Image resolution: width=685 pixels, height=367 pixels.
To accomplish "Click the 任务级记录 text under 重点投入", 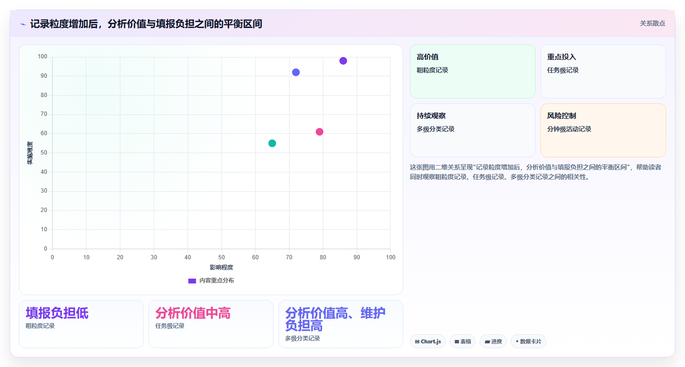I will point(563,71).
